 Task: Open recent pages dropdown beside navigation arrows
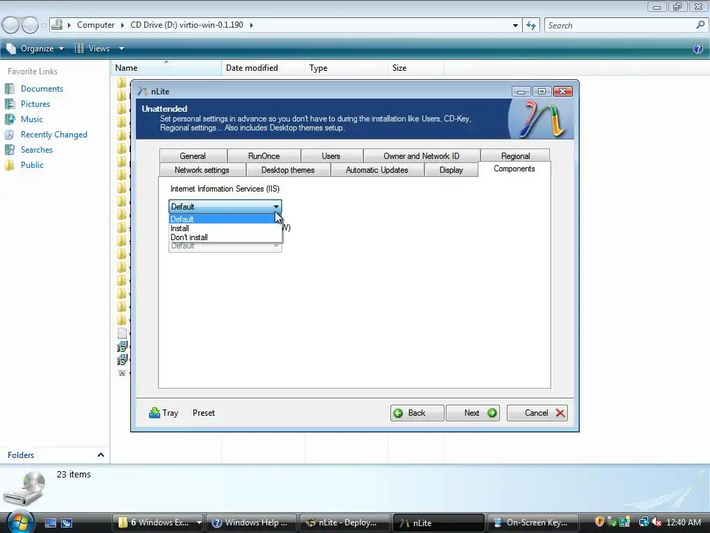coord(44,25)
